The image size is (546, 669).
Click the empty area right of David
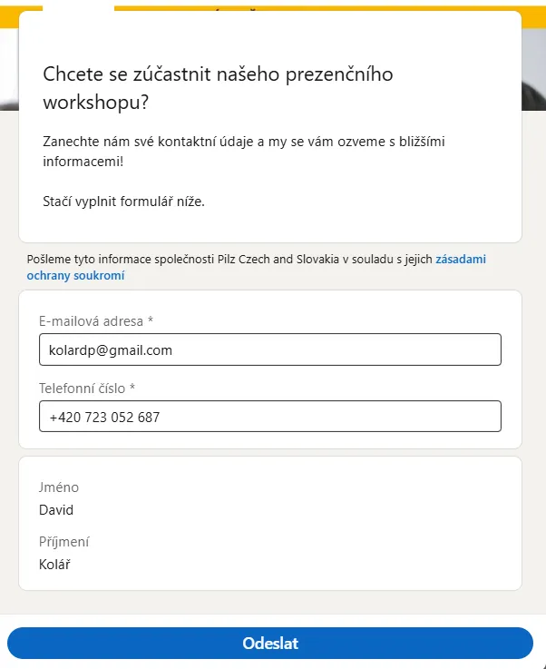(290, 510)
